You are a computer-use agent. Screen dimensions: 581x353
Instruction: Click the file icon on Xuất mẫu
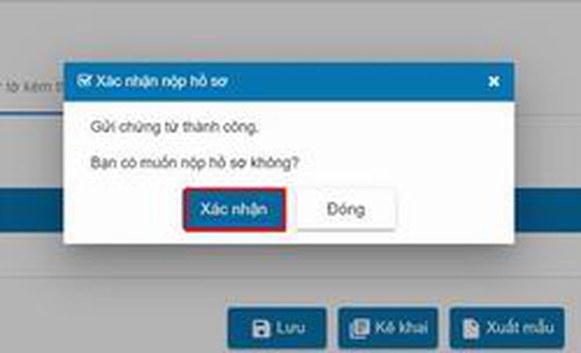pos(471,329)
